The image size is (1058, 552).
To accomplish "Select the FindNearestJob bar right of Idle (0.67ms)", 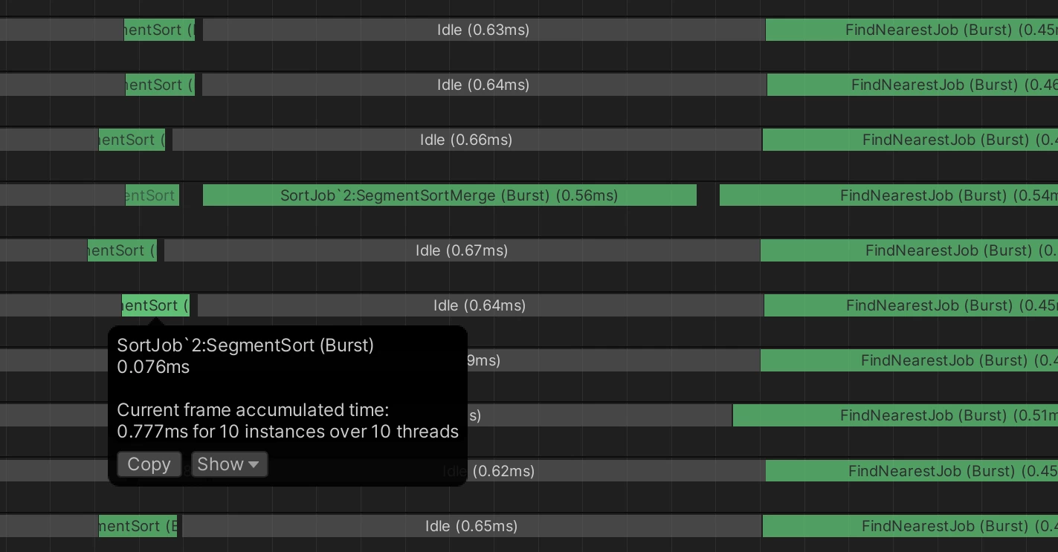I will coord(909,250).
